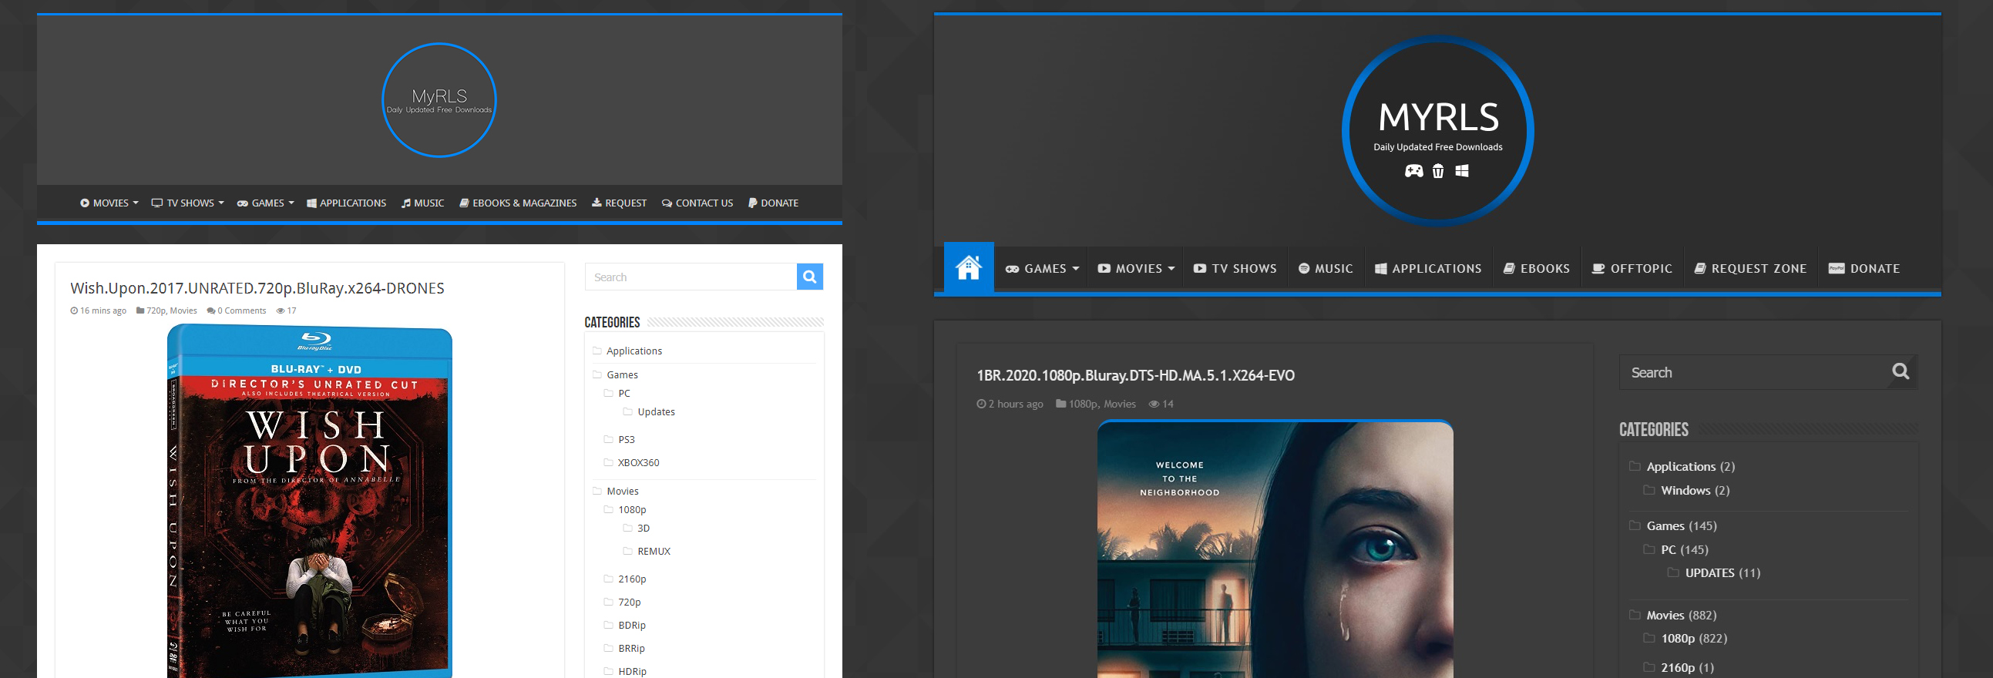Select the XBOX360 category

click(x=638, y=463)
